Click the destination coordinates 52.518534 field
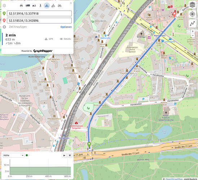 (39, 21)
